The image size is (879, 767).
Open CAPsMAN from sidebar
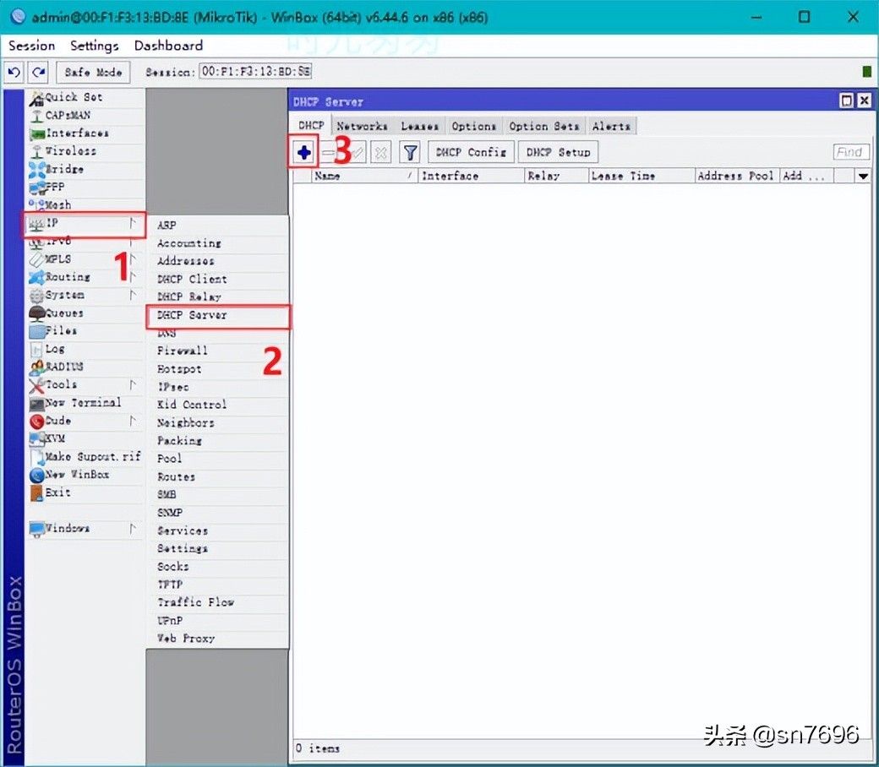click(85, 115)
